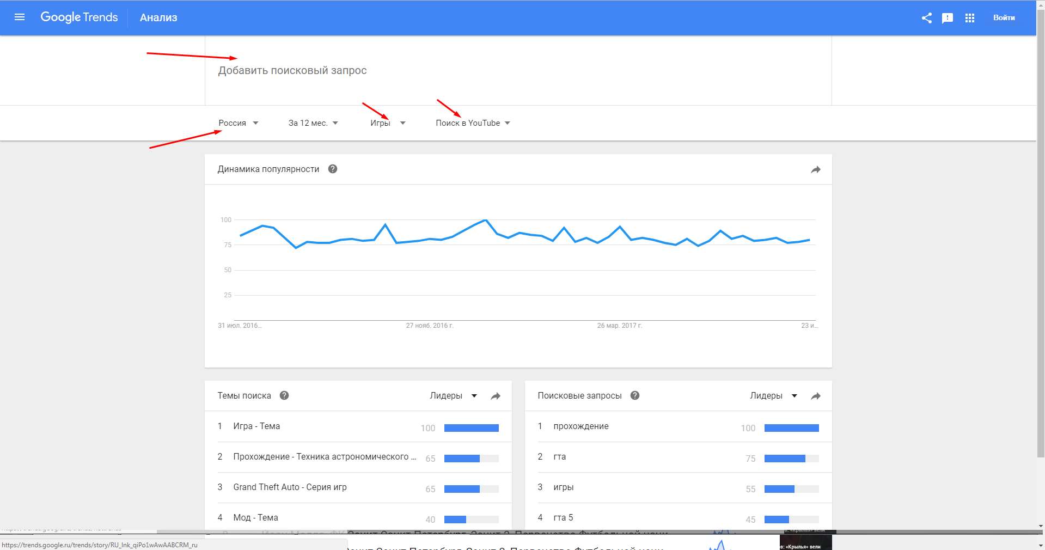The image size is (1045, 550).
Task: Click the Поисковые запросы heading
Action: (x=579, y=395)
